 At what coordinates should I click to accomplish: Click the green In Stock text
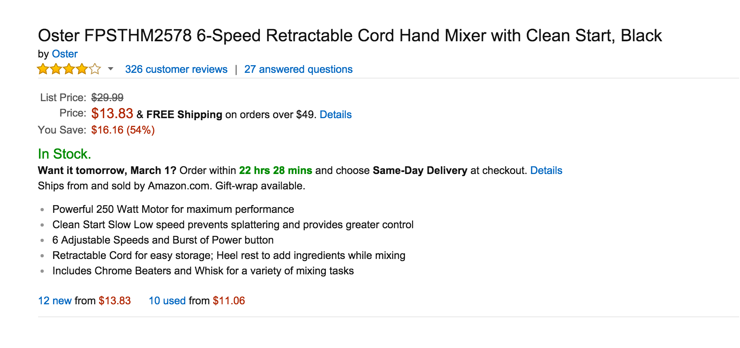point(64,154)
